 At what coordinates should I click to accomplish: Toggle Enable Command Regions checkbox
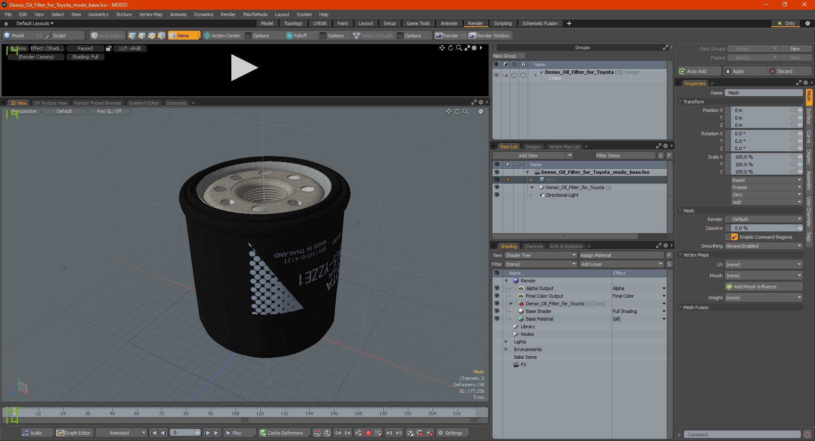[x=735, y=237]
